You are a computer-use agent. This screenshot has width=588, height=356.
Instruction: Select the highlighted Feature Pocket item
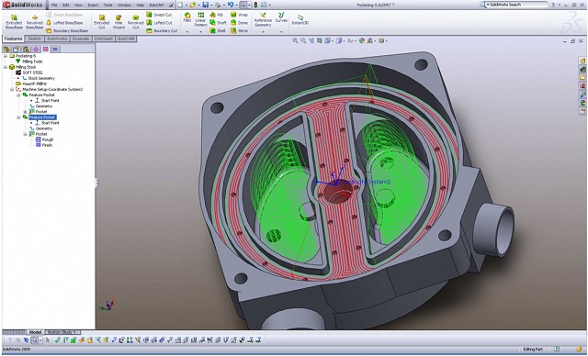(x=42, y=117)
